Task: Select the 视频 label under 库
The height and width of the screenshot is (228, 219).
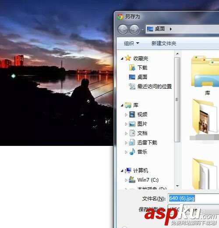Action: [x=142, y=114]
